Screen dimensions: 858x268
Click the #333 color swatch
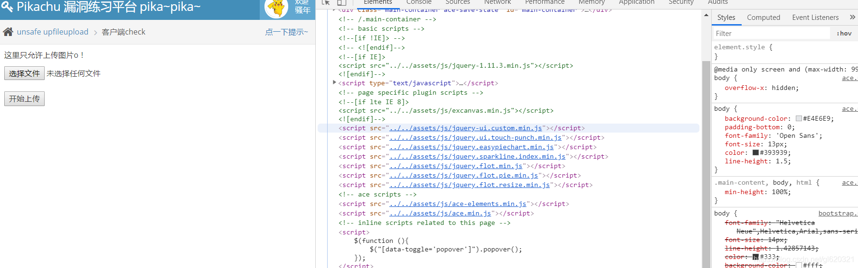coord(755,257)
